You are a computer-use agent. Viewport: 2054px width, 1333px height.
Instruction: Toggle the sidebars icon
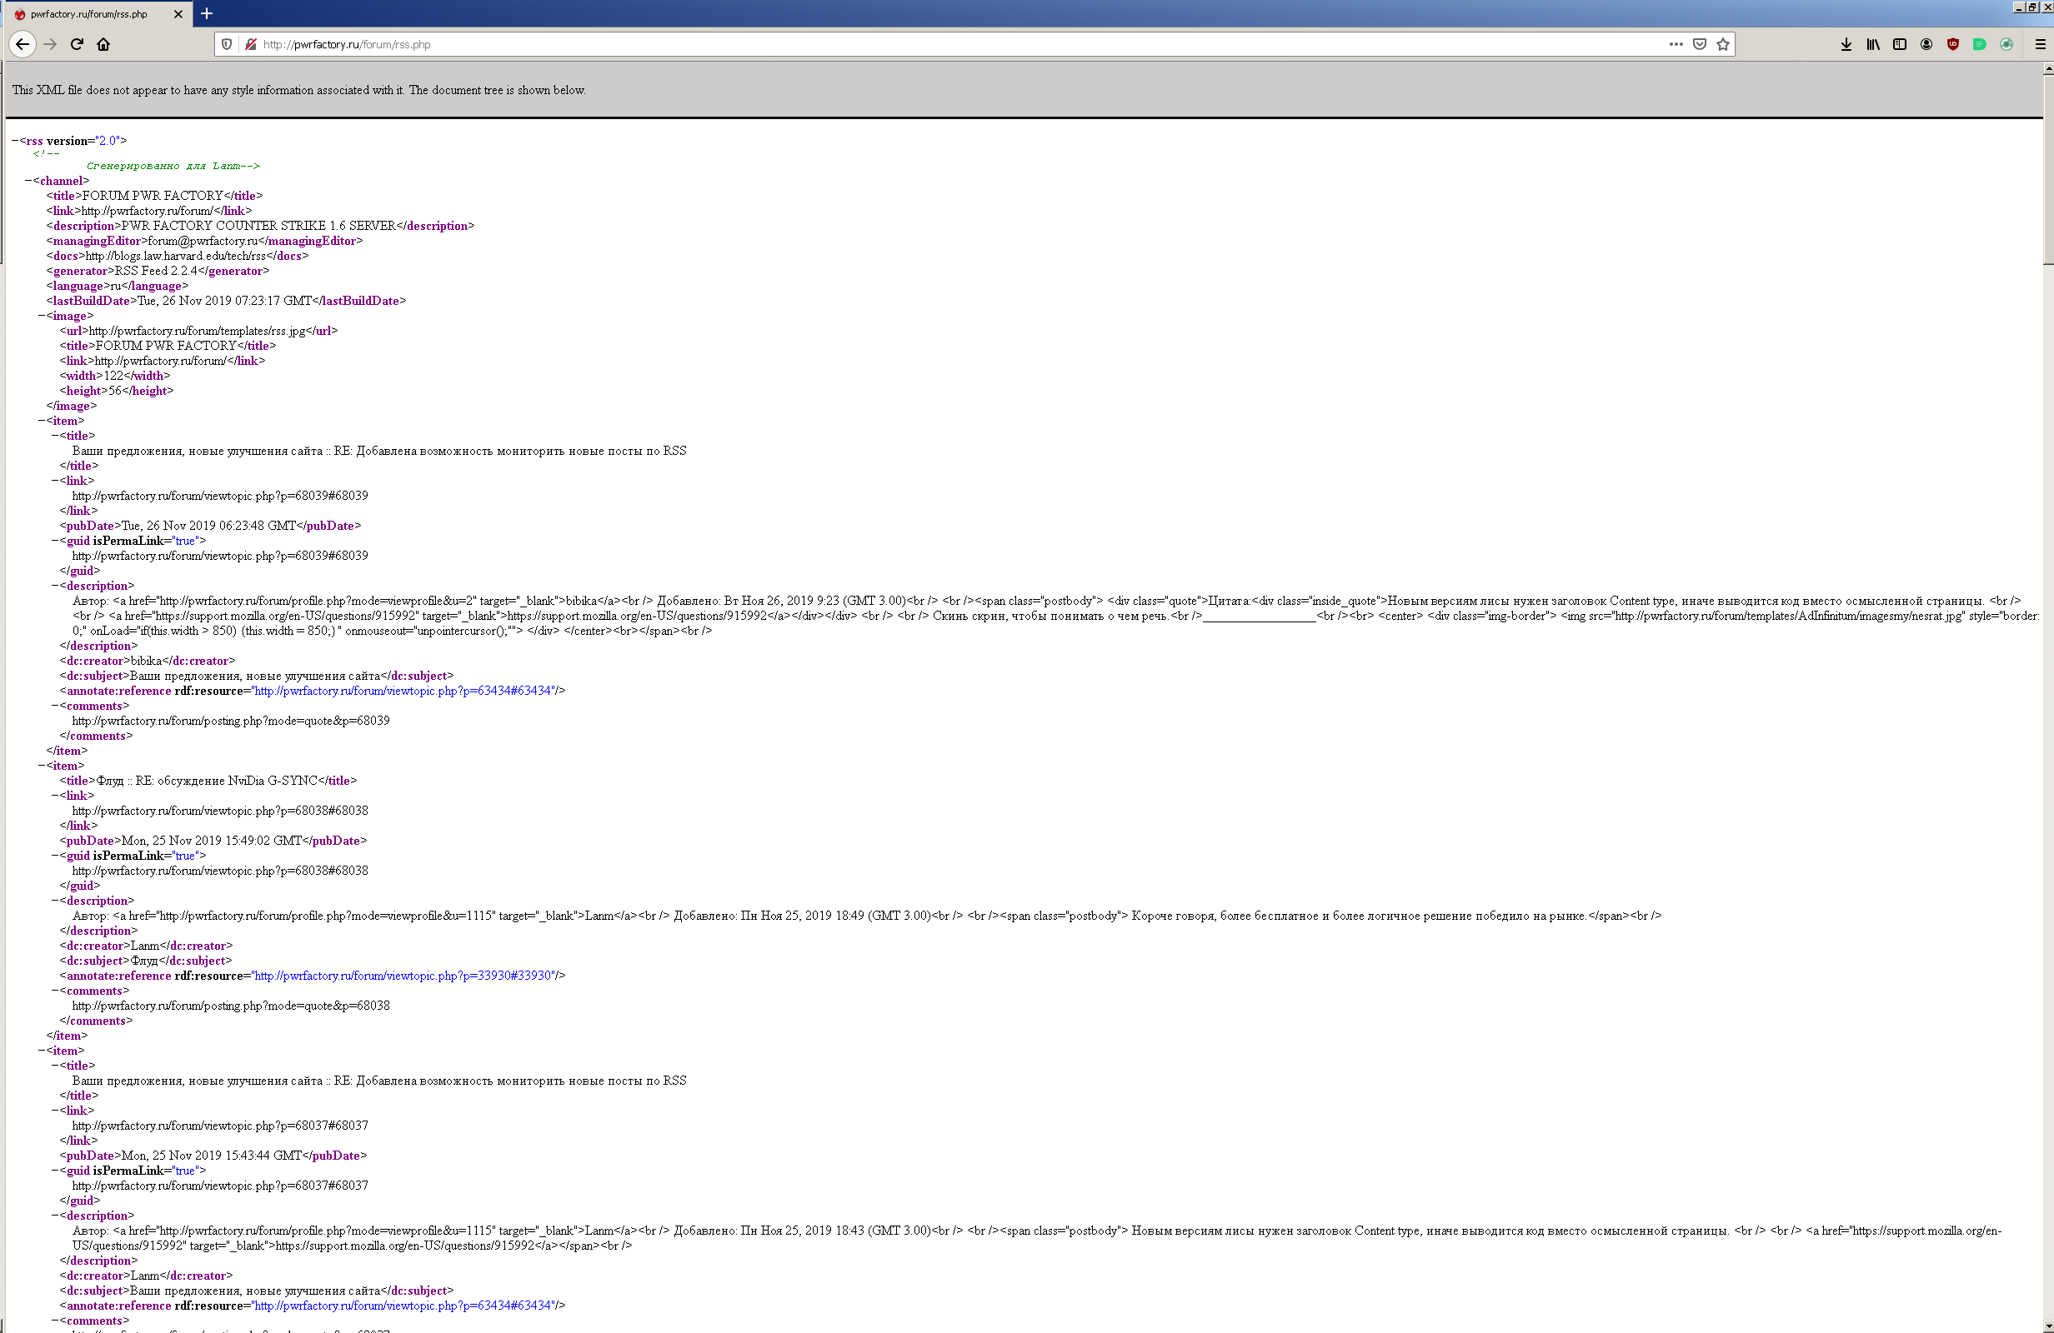point(1900,44)
